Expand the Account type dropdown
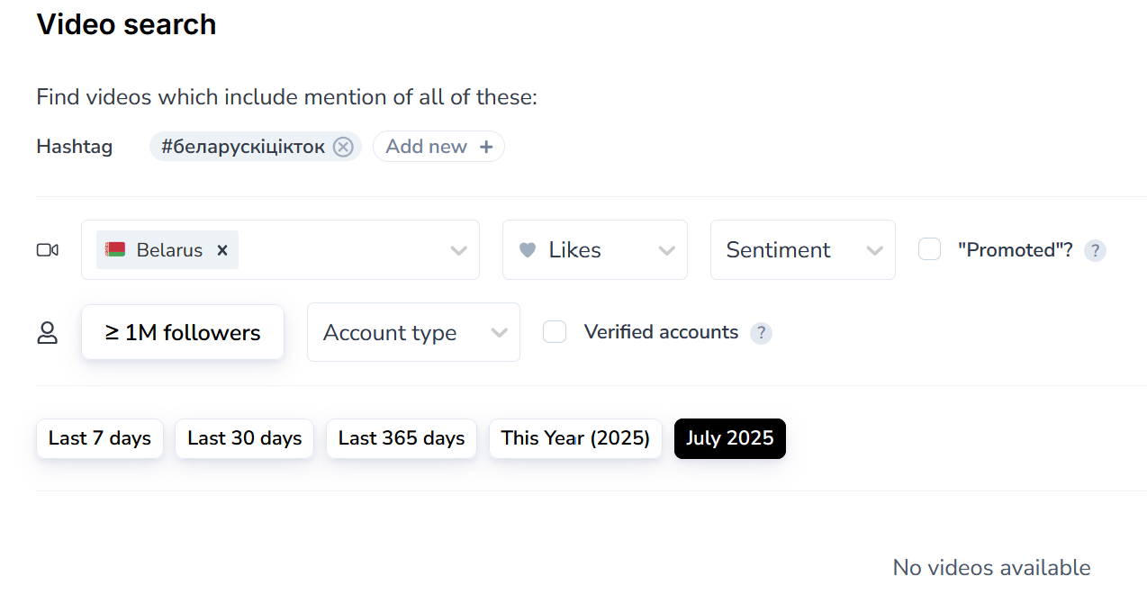Screen dimensions: 1147x603 413,333
